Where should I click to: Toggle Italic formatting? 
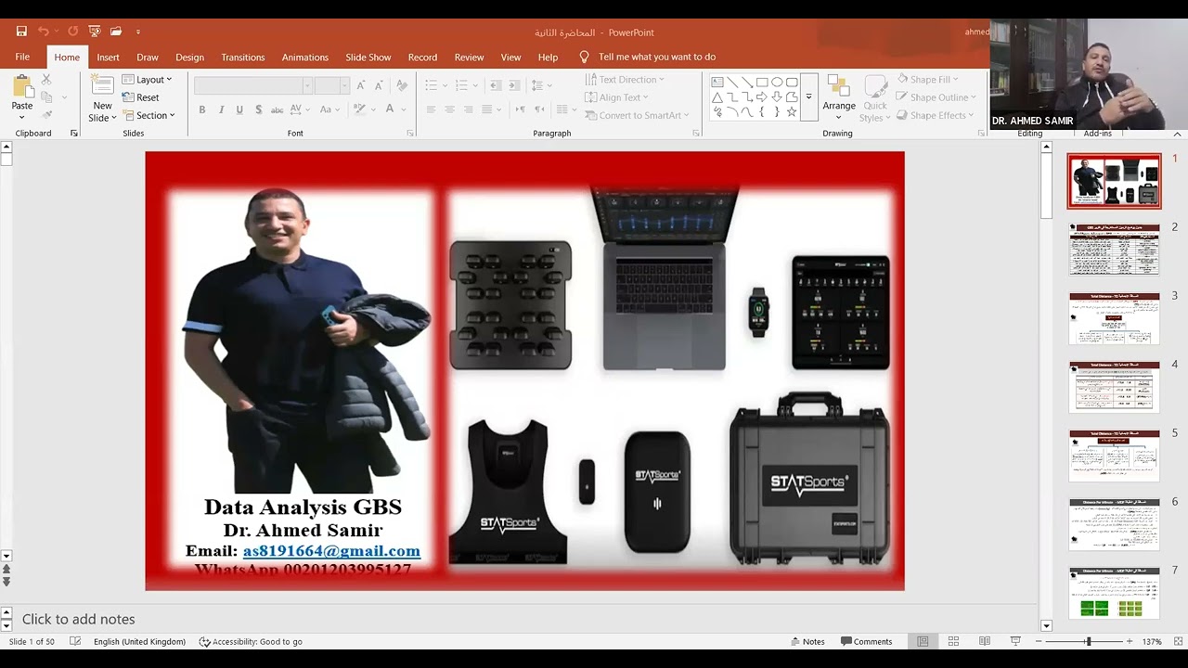[x=221, y=109]
